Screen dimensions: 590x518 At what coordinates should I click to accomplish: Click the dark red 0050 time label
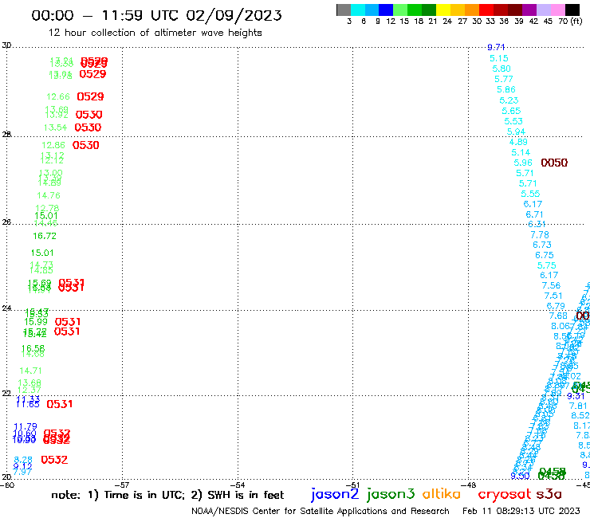tap(554, 163)
